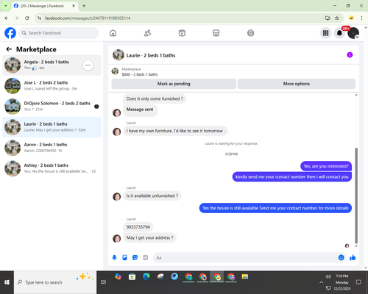
Task: Select Laurie - 2 beds 1 baths chat
Action: pos(52,127)
